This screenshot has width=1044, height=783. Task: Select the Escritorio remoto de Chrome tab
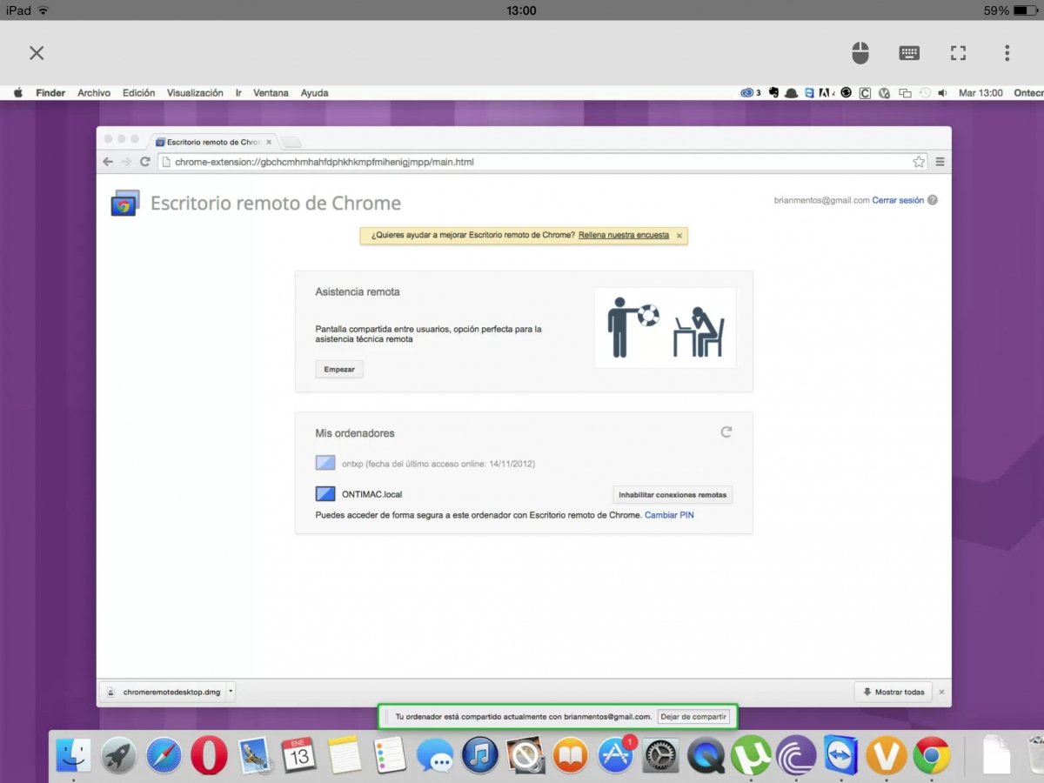coord(213,142)
